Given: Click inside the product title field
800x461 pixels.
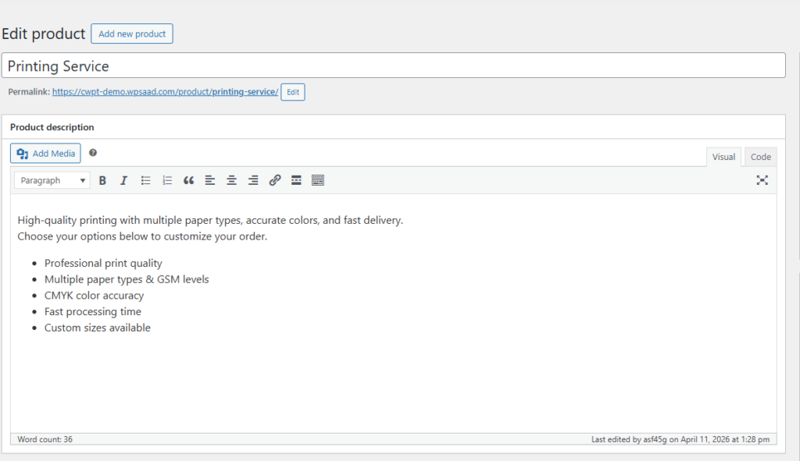Looking at the screenshot, I should [391, 66].
